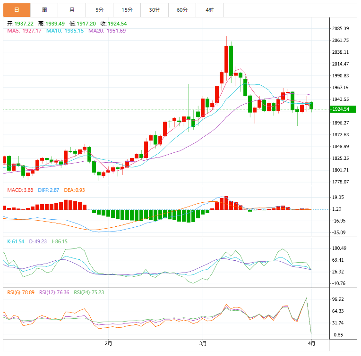
Task: Open the 15分 timeframe tab
Action: pos(127,10)
